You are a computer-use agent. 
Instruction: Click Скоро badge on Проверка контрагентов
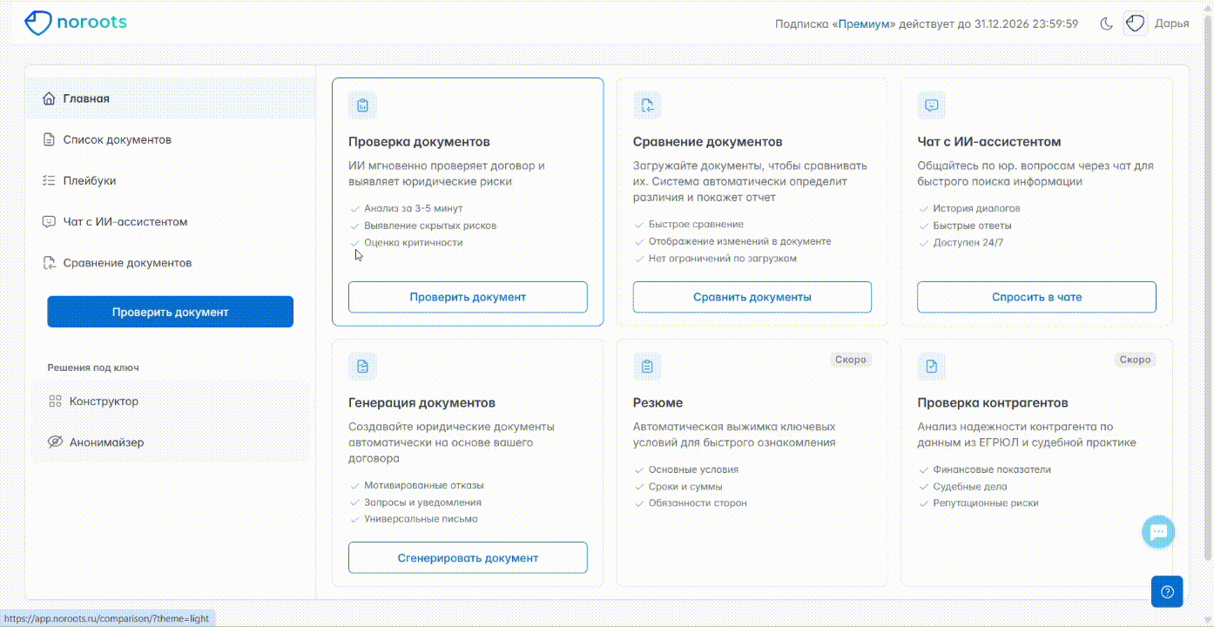(1135, 360)
